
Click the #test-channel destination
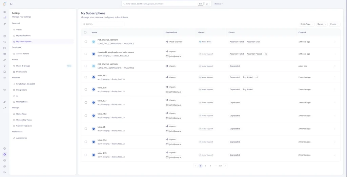coord(174,42)
